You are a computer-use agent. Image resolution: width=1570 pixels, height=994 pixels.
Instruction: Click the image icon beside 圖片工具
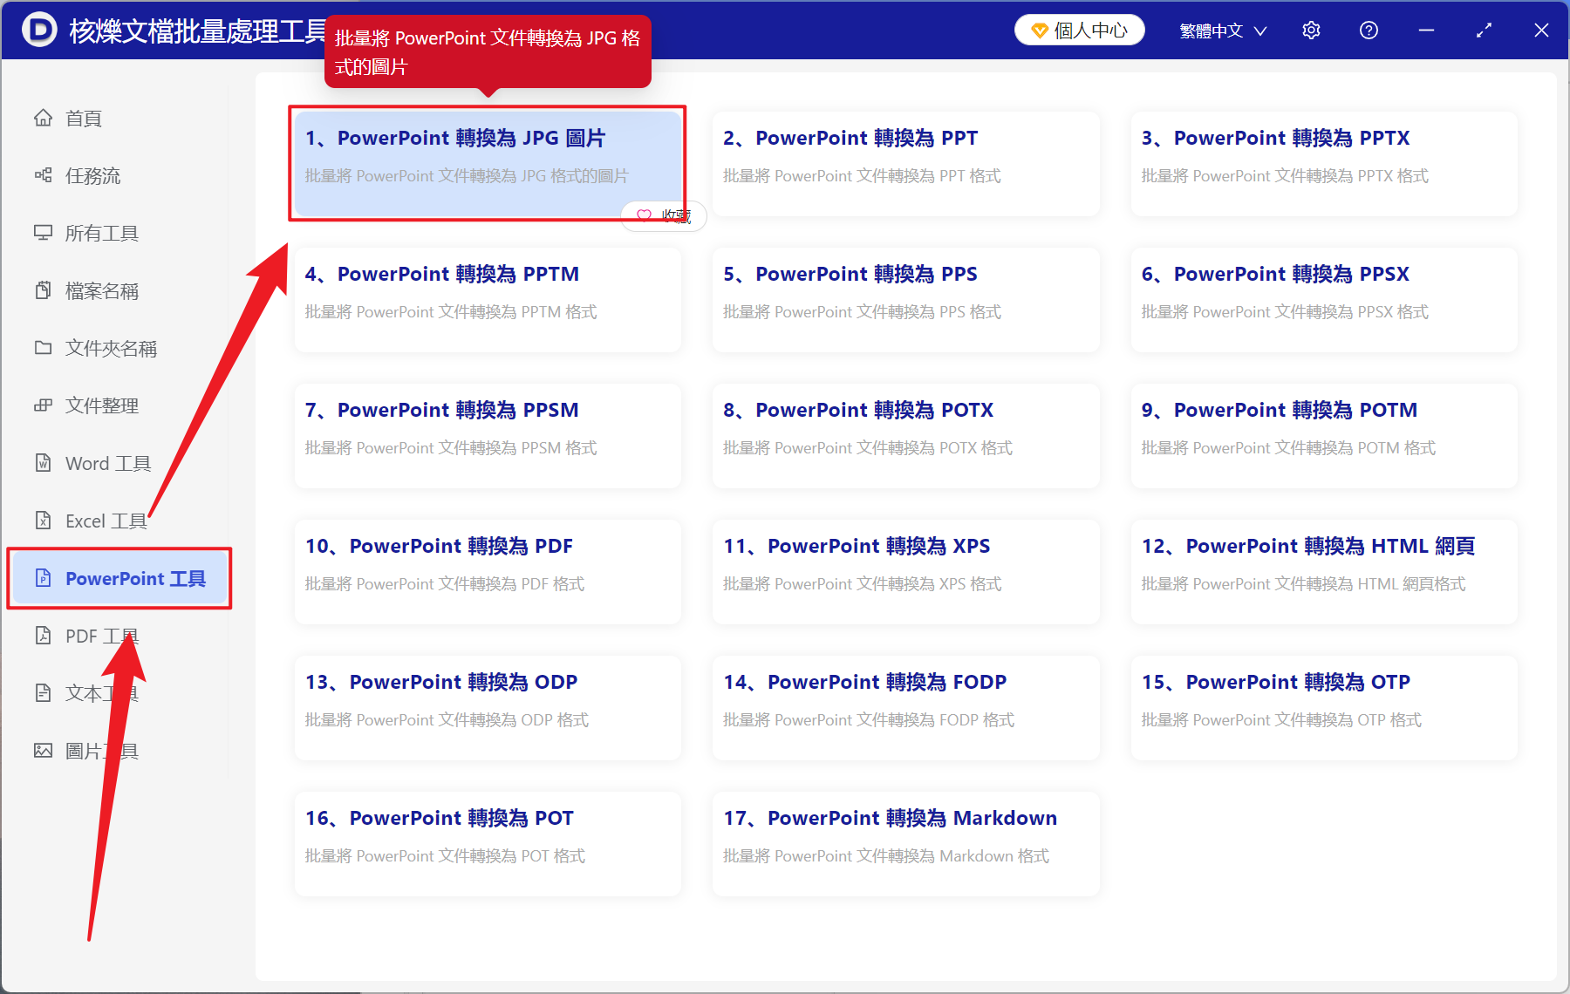tap(43, 751)
